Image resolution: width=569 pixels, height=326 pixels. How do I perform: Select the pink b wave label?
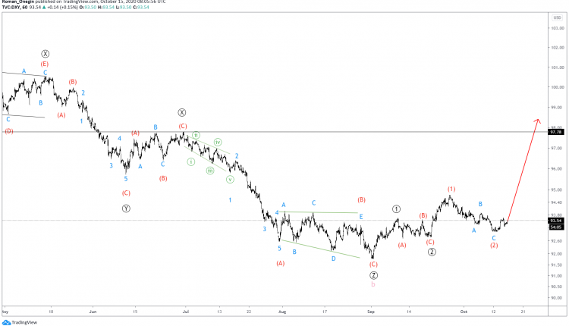[373, 284]
